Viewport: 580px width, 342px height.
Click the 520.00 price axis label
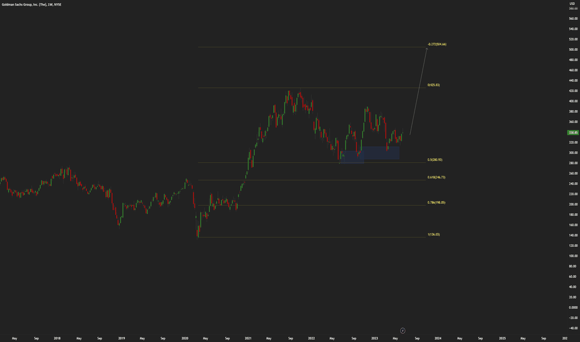(573, 39)
